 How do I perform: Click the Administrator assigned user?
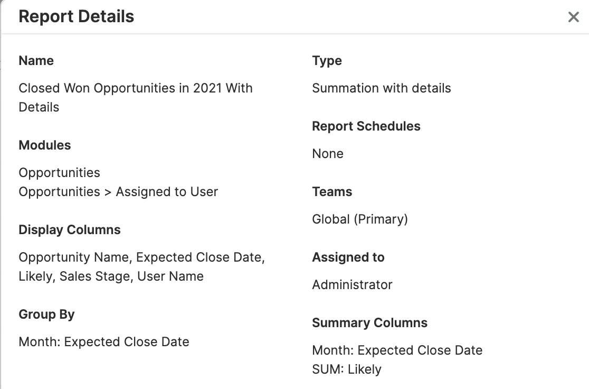point(352,284)
